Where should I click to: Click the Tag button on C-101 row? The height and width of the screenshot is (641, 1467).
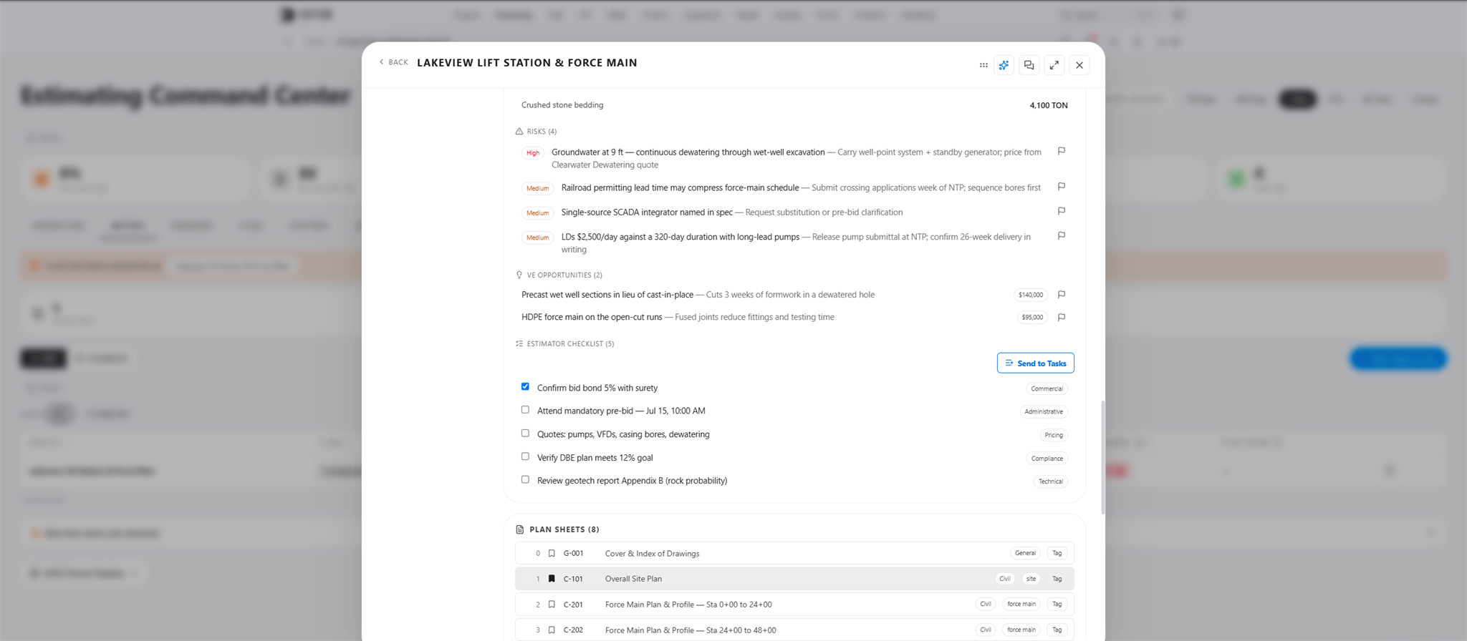pos(1057,579)
